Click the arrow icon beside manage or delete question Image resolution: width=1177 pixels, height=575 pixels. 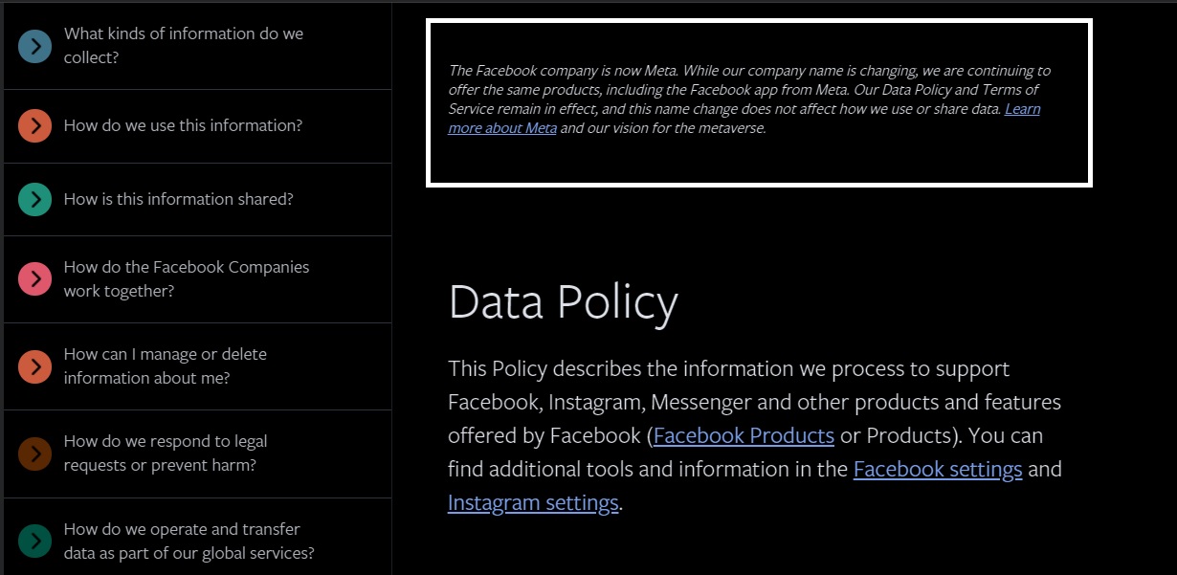(34, 365)
